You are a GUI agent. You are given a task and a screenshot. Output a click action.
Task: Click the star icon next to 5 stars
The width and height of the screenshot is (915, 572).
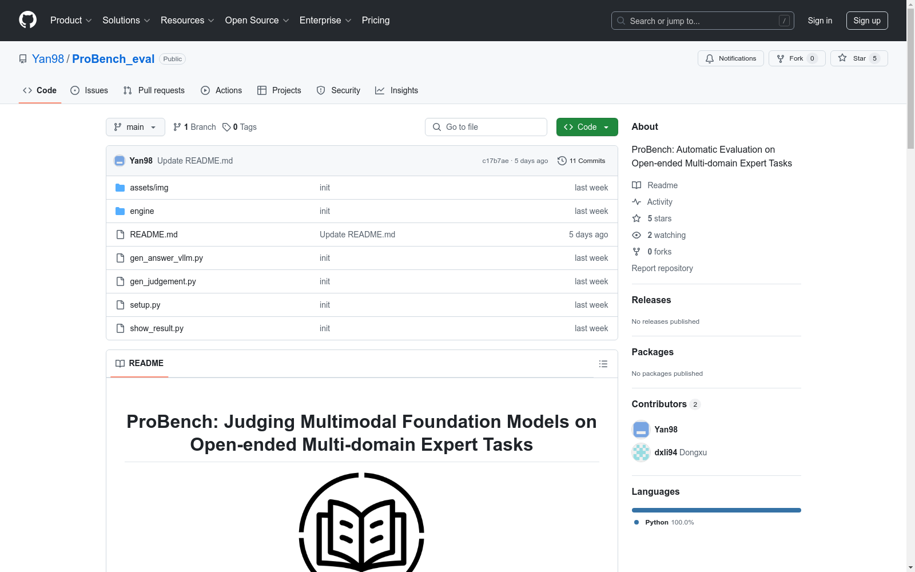[636, 219]
